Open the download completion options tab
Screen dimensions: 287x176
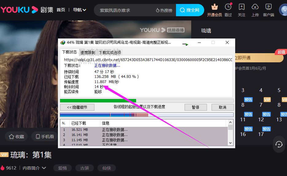pyautogui.click(x=110, y=53)
